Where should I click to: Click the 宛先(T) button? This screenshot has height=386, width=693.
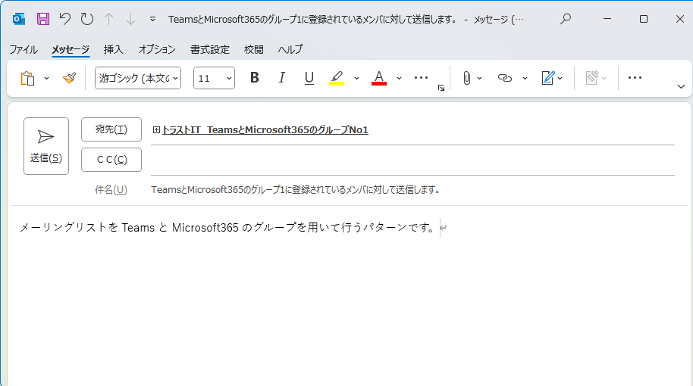coord(111,129)
